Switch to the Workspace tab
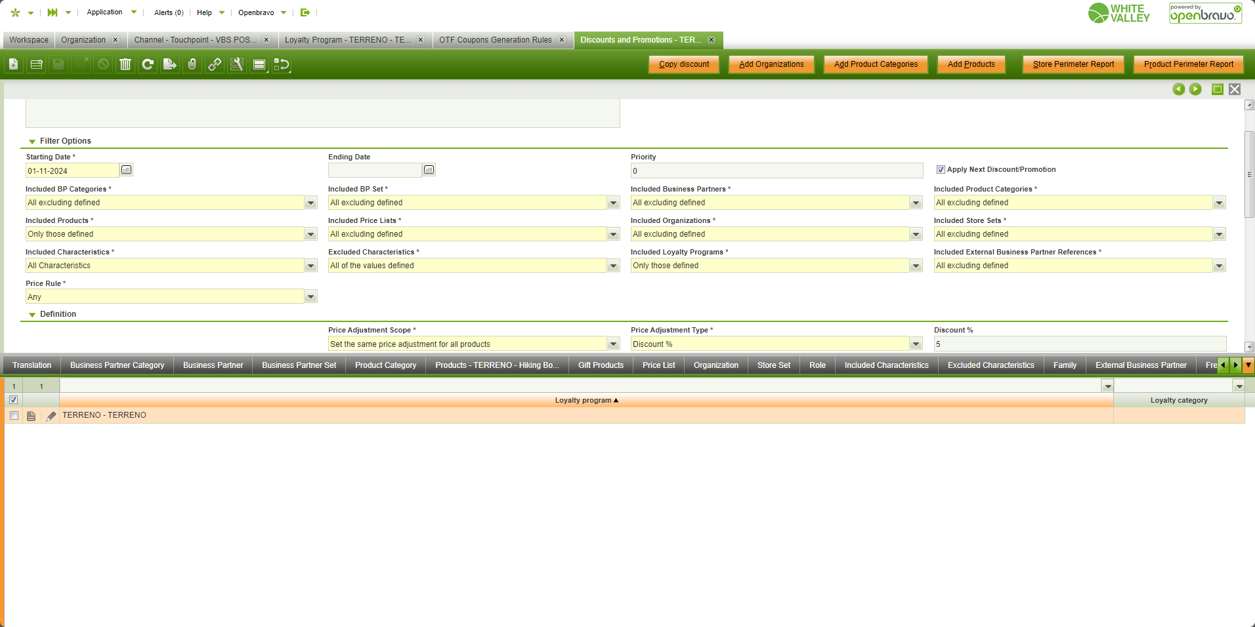 29,40
